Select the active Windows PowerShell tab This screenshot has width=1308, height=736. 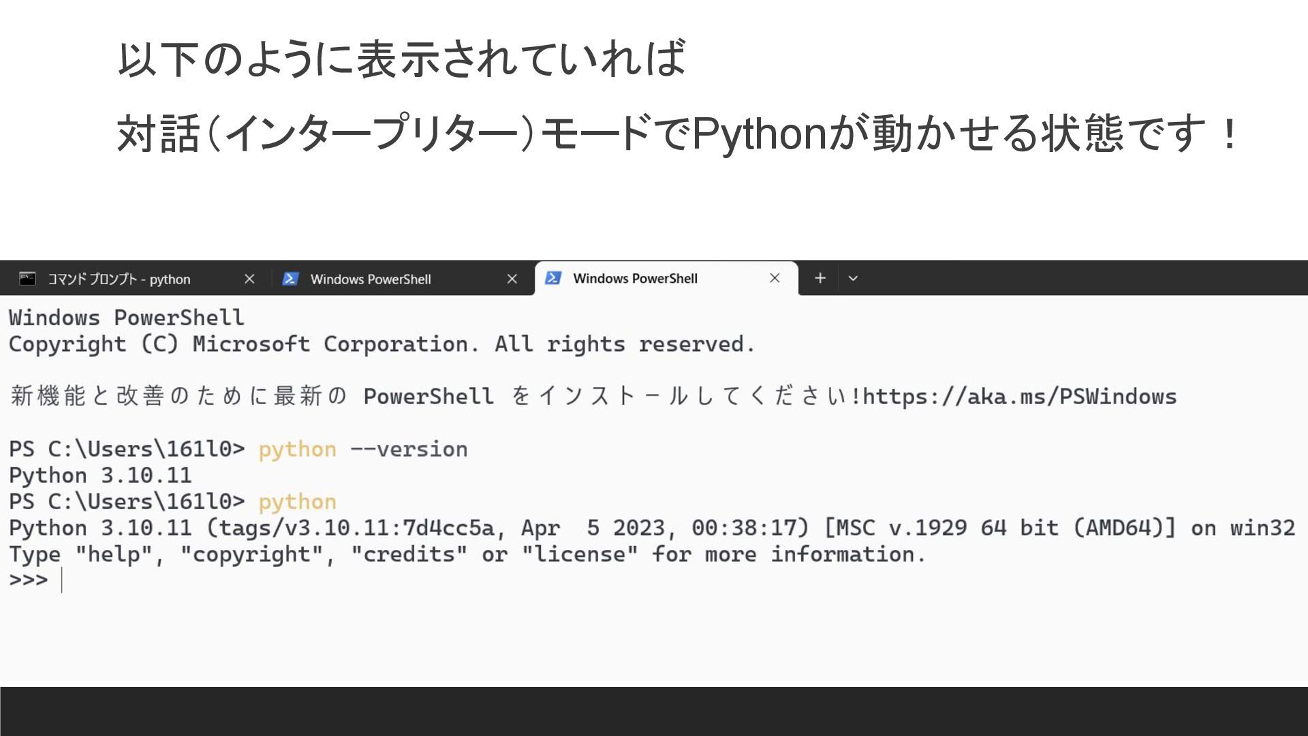pos(635,279)
